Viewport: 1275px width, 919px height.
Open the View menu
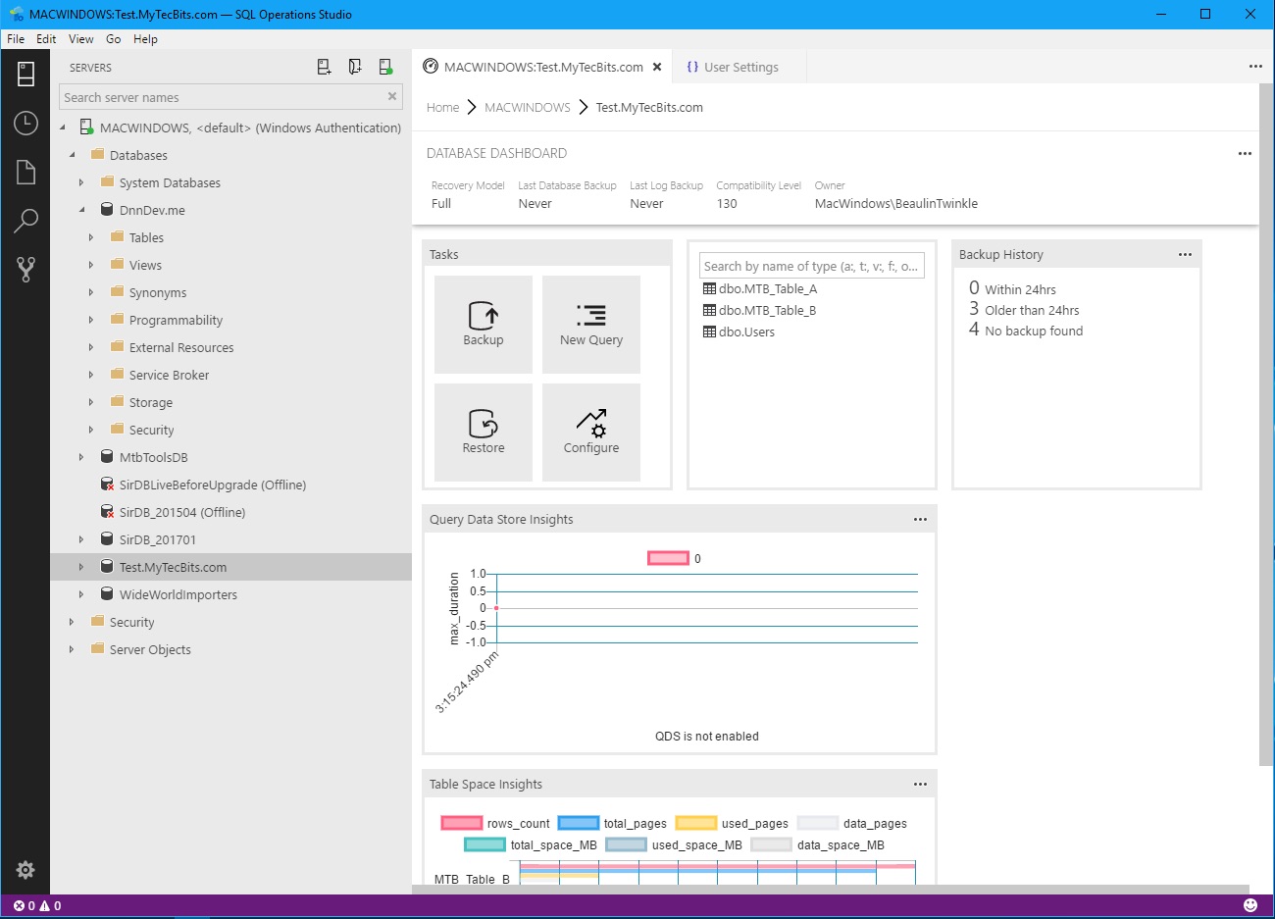[x=81, y=39]
